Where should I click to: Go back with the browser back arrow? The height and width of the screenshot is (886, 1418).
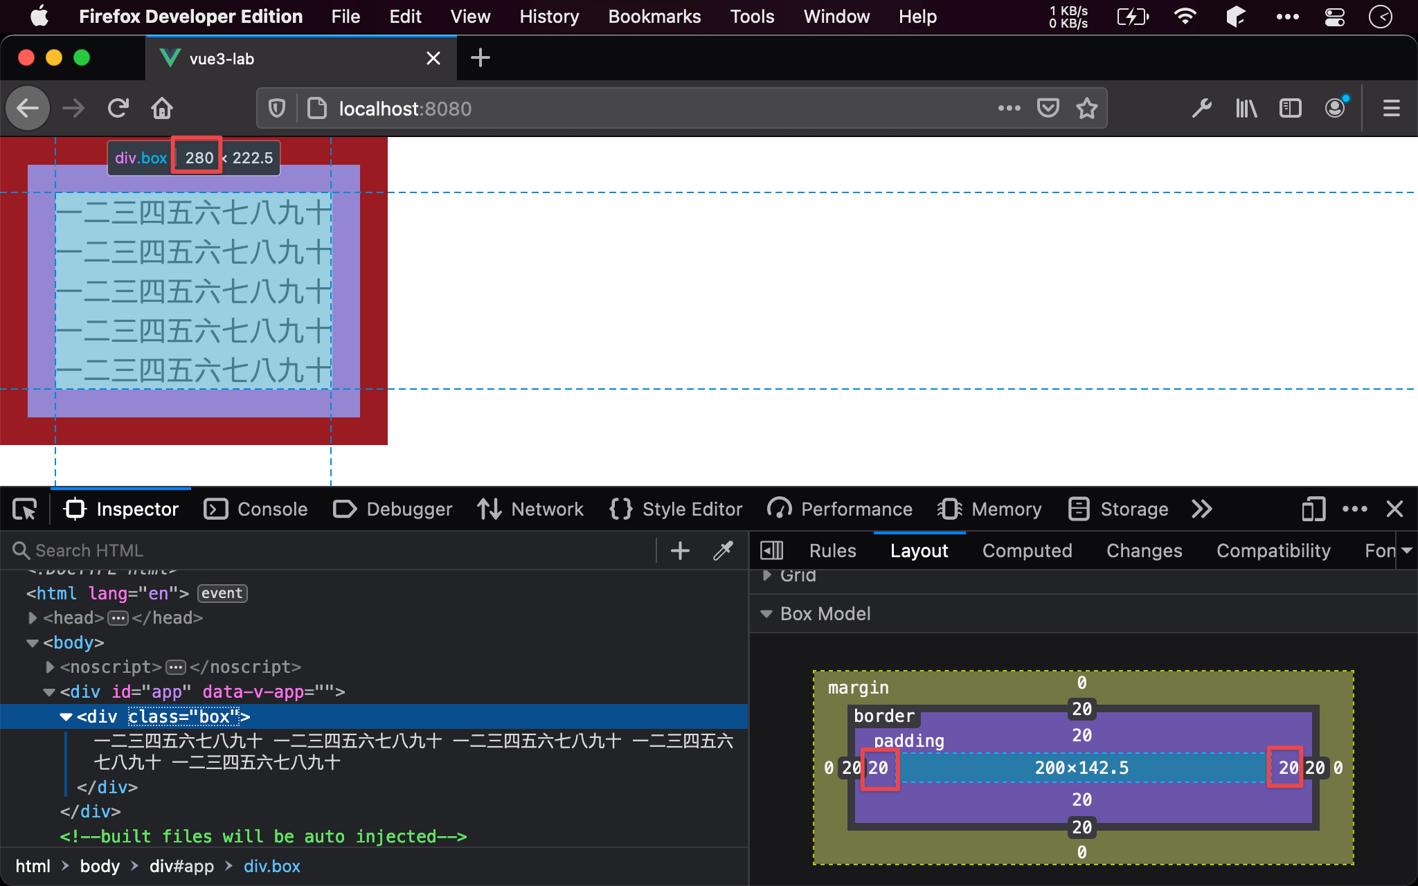[28, 108]
